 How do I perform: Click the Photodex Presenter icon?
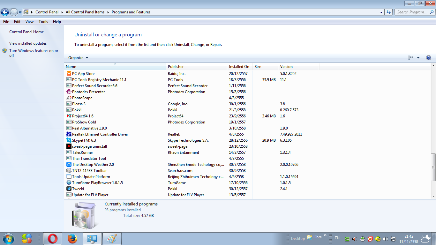pyautogui.click(x=69, y=92)
